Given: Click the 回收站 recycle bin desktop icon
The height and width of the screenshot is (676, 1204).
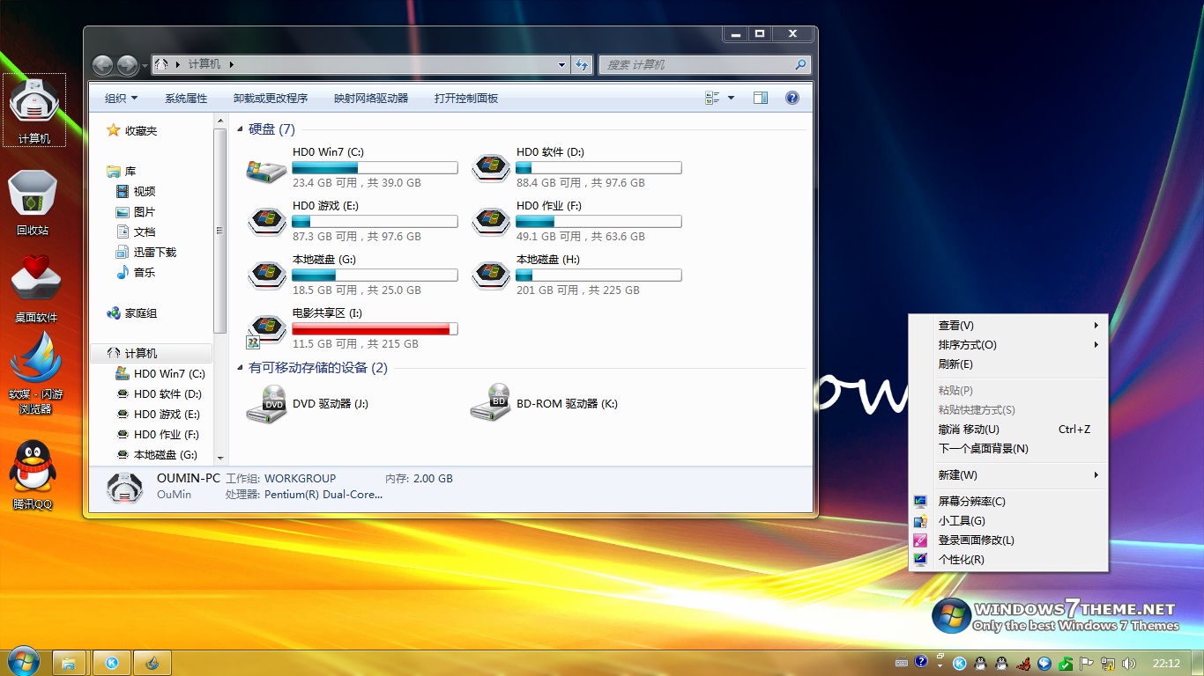Looking at the screenshot, I should click(x=33, y=202).
